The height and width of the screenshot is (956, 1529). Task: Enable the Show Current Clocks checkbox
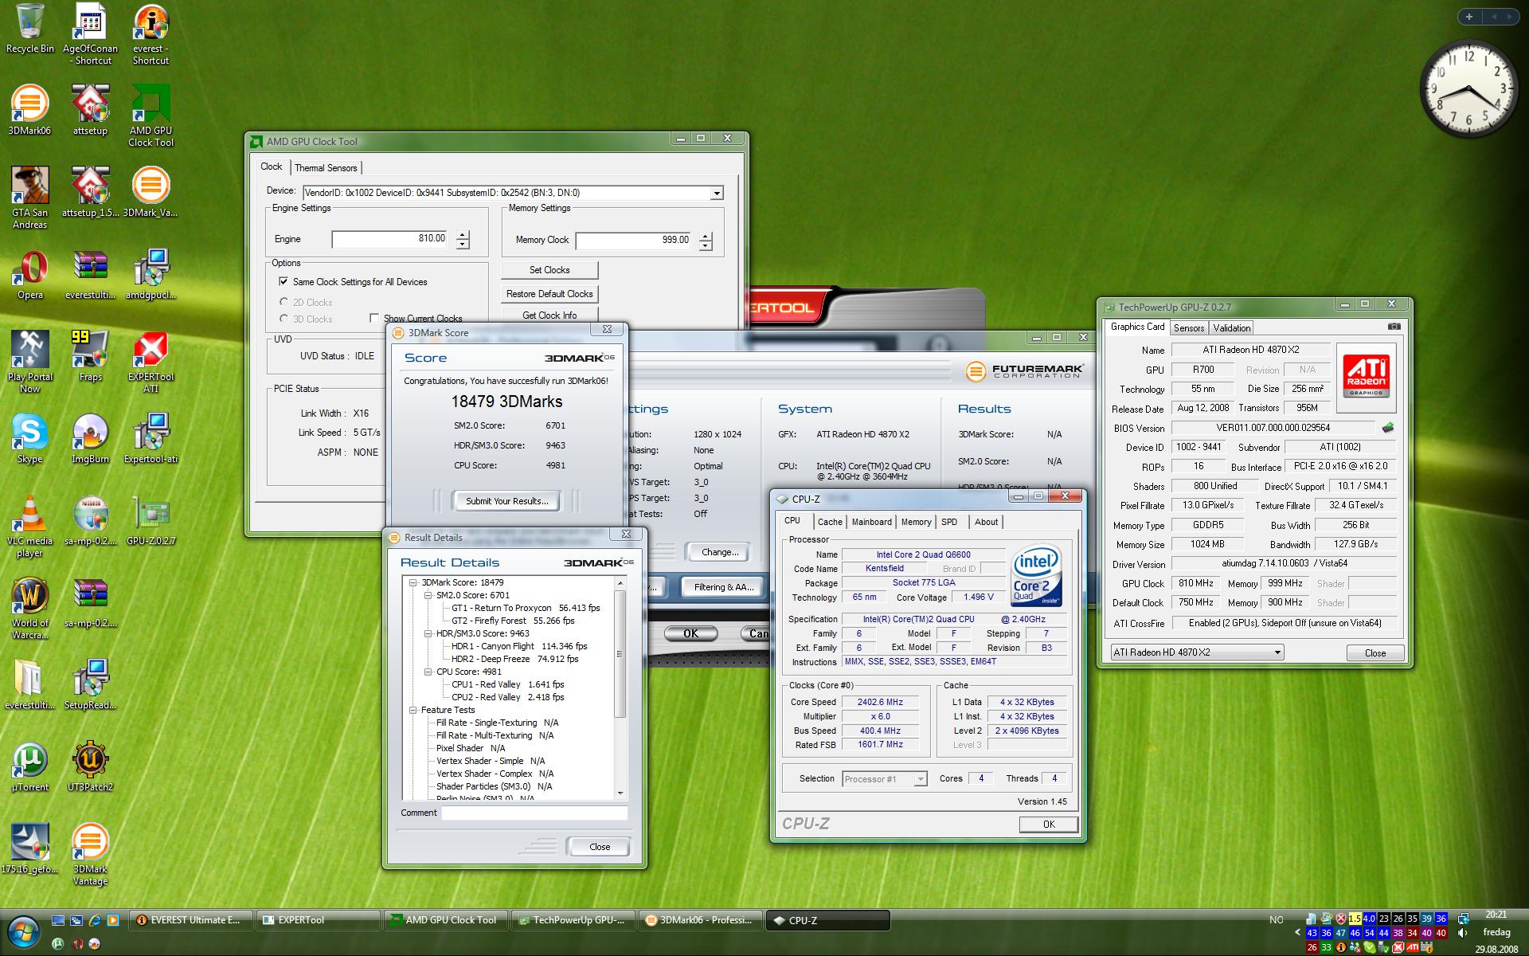click(x=374, y=318)
